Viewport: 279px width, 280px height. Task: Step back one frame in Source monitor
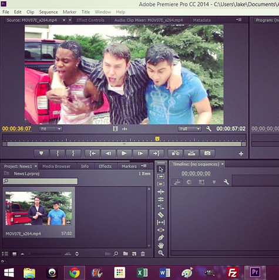[108, 153]
